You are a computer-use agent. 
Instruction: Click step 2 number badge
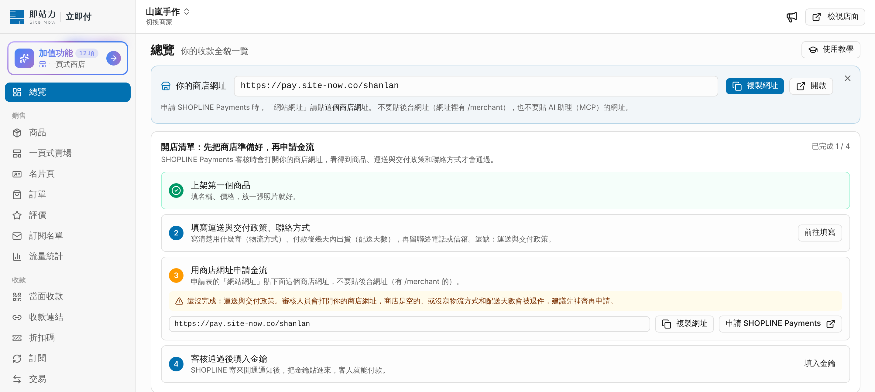pyautogui.click(x=176, y=233)
